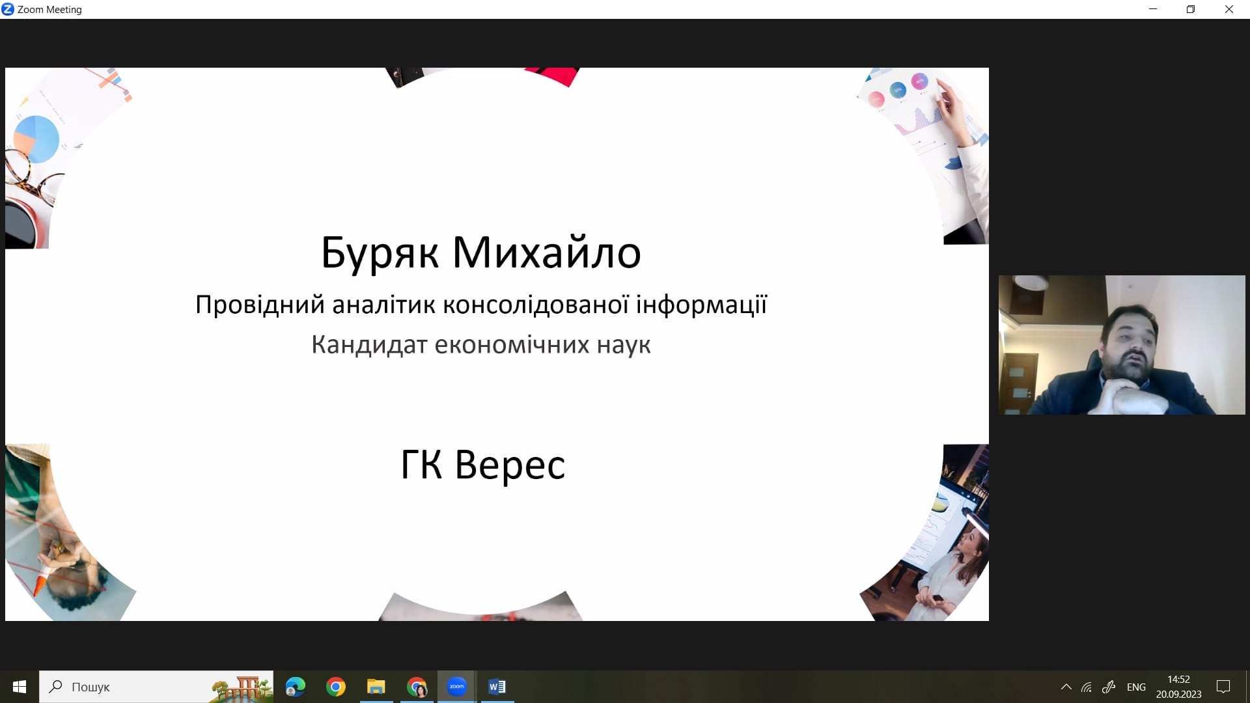Click the search highlights bridge image

242,687
